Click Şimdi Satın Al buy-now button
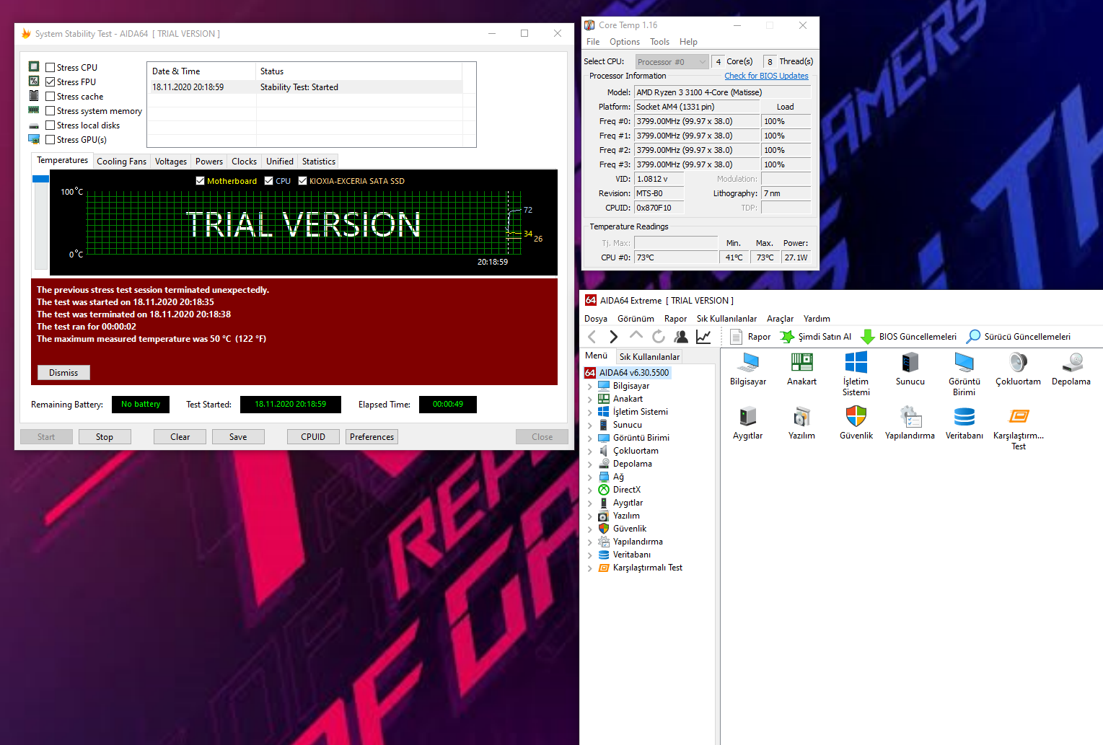Viewport: 1103px width, 745px height. (x=816, y=337)
